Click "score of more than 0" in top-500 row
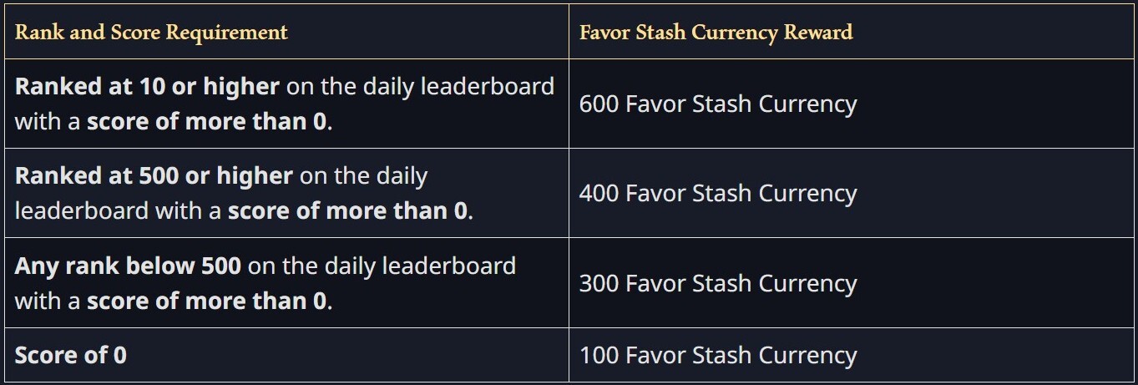The height and width of the screenshot is (385, 1138). coord(347,211)
